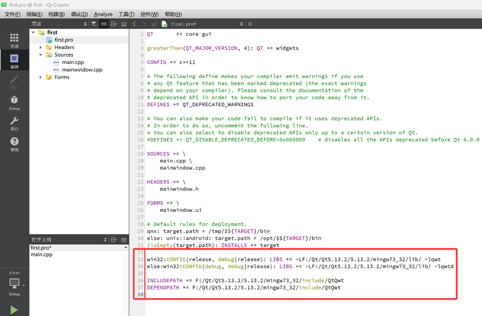Open the Help mode question icon
The width and height of the screenshot is (482, 316).
(14, 142)
